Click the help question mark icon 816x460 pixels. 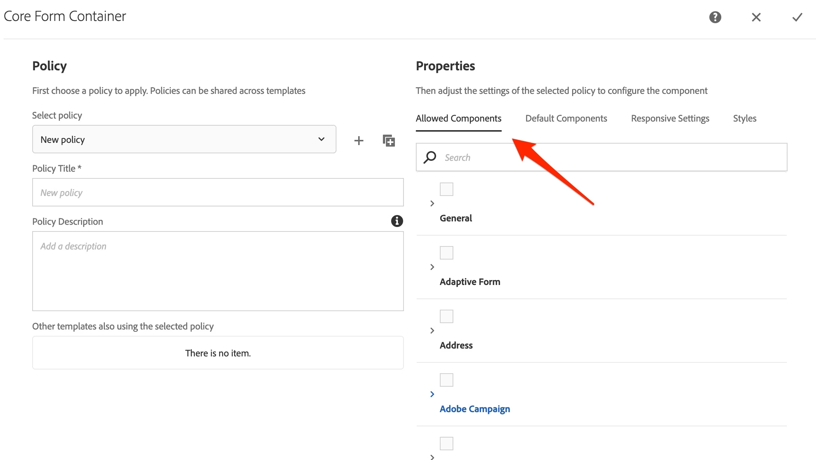[715, 17]
